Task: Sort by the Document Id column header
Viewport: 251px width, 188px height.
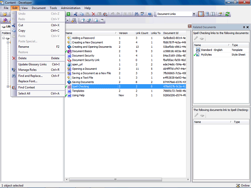Action: pyautogui.click(x=174, y=33)
